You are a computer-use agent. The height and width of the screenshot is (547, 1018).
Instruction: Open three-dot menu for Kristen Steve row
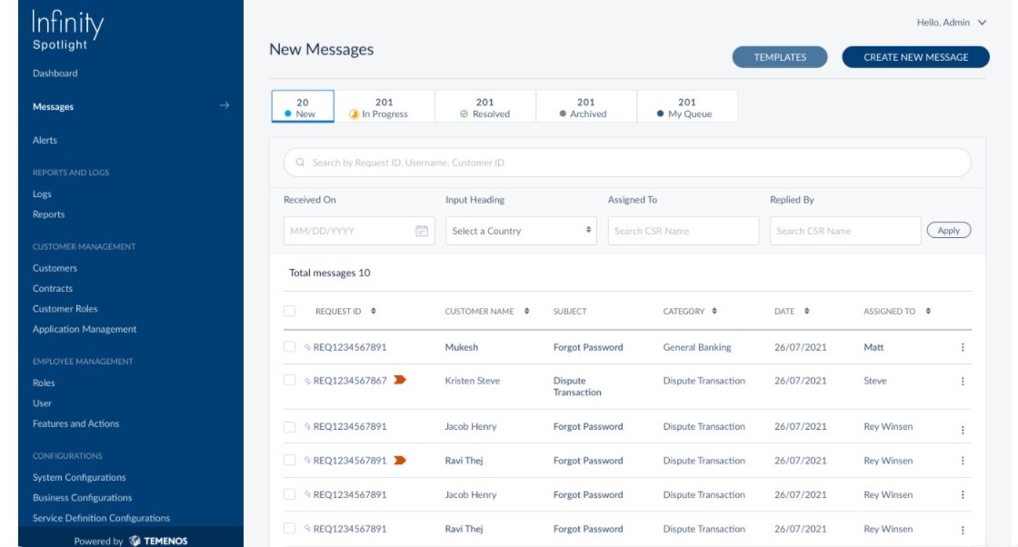pyautogui.click(x=963, y=382)
